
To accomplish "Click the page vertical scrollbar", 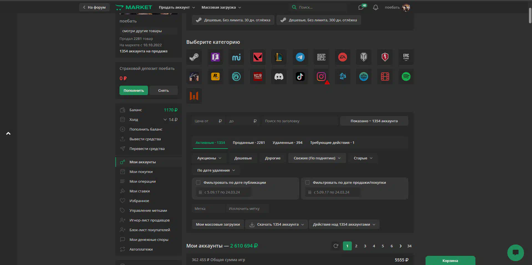I will [x=530, y=16].
